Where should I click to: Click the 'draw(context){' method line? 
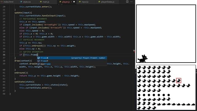[x=23, y=61]
